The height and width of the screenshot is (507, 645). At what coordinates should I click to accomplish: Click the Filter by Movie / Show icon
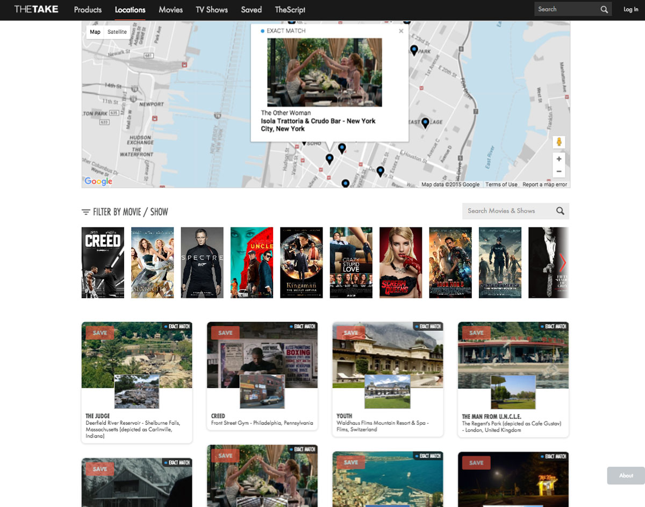pyautogui.click(x=86, y=212)
